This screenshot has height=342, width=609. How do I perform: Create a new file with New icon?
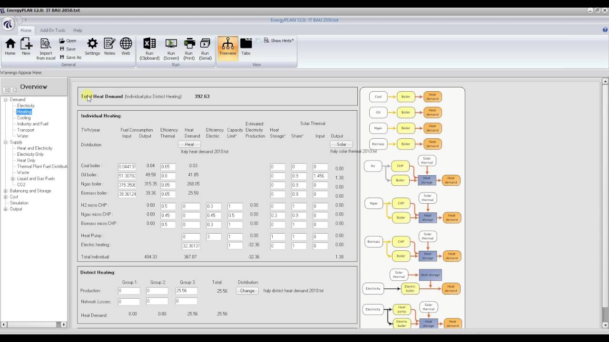pyautogui.click(x=26, y=47)
